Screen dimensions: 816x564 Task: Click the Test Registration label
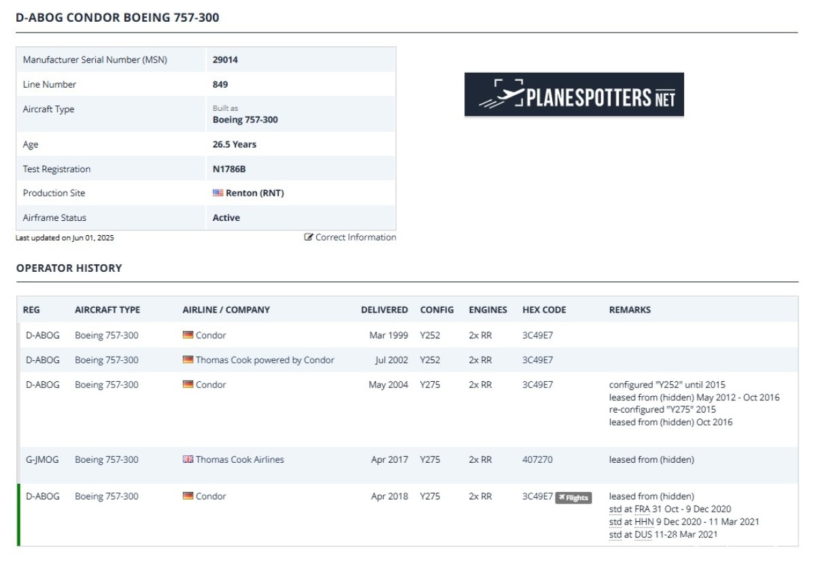(x=56, y=169)
